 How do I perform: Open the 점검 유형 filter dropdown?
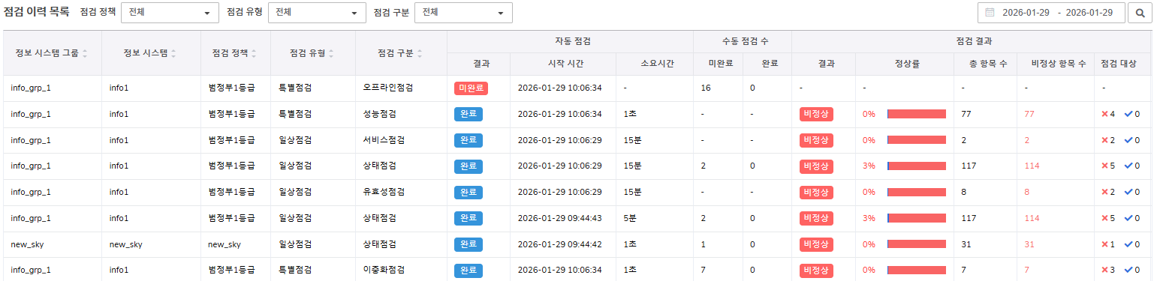coord(317,13)
